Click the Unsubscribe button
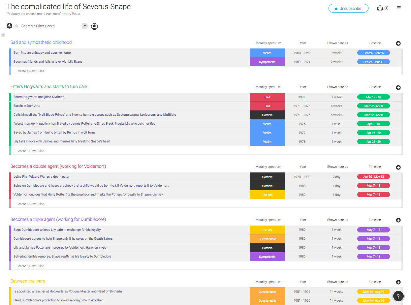 (348, 9)
